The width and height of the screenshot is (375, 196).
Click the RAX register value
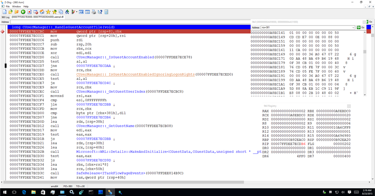point(288,111)
